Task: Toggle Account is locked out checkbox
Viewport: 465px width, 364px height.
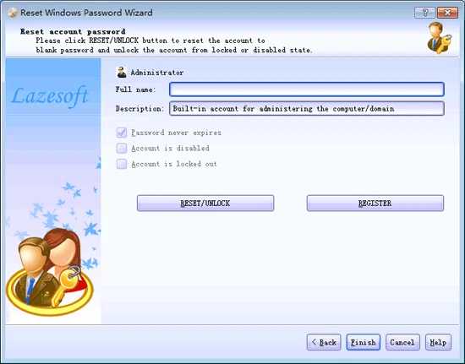Action: click(x=122, y=164)
